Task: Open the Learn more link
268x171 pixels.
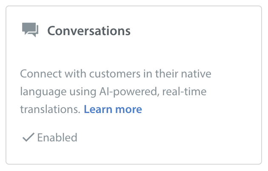Action: pyautogui.click(x=113, y=109)
